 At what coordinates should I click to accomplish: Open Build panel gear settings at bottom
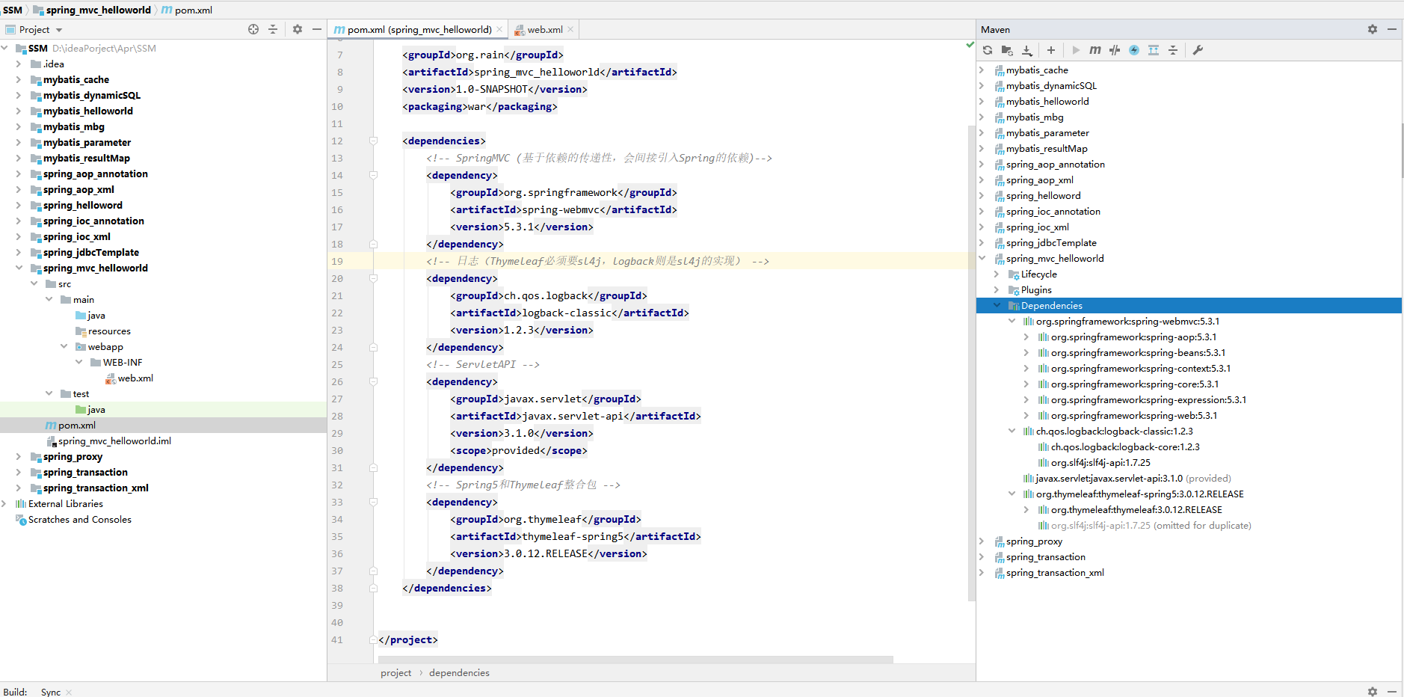coord(1373,692)
